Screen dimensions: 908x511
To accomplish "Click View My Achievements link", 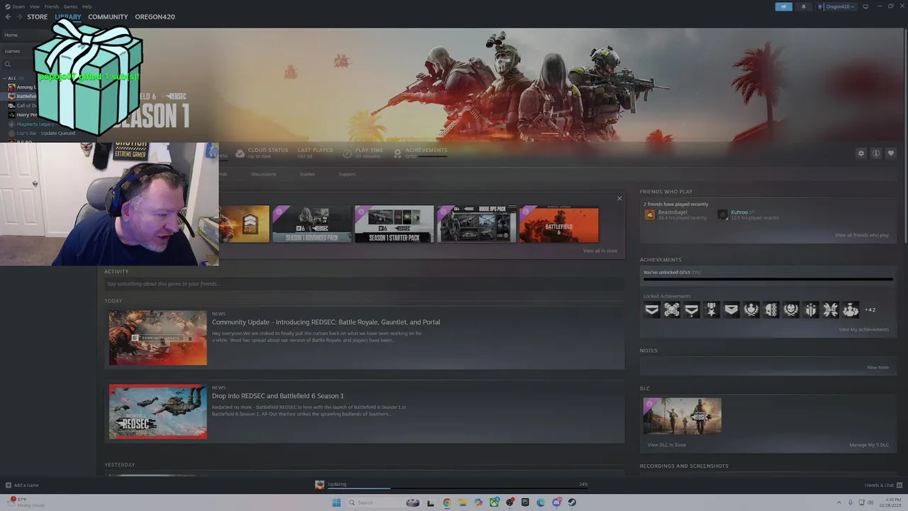I will tap(863, 329).
